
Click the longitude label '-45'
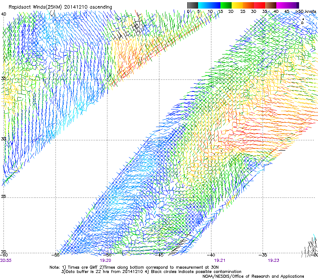tap(159, 255)
